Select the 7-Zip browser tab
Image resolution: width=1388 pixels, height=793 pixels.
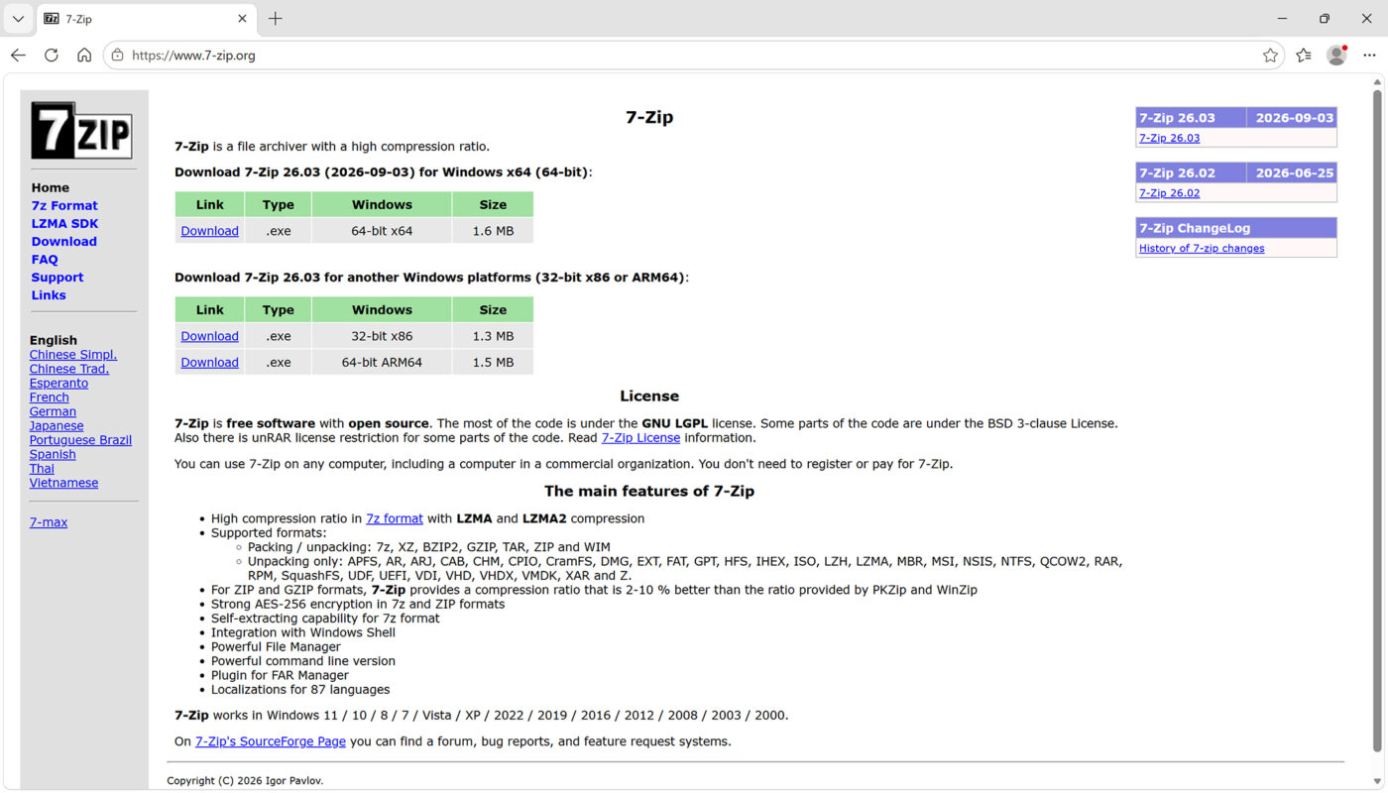[x=147, y=19]
